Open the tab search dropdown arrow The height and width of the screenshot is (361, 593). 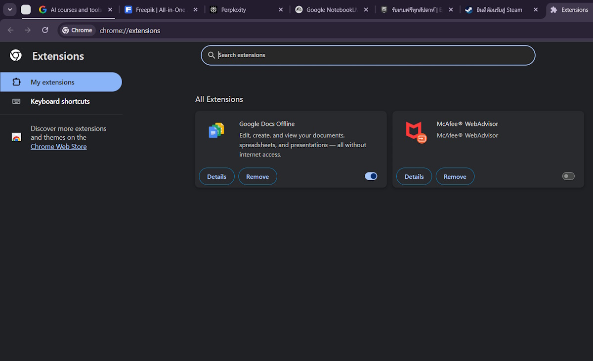pyautogui.click(x=9, y=9)
